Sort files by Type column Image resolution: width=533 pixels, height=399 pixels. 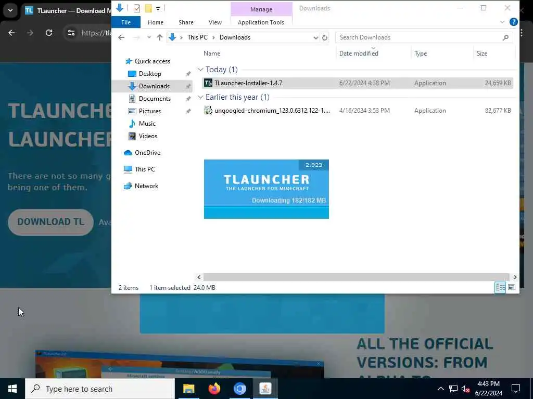click(421, 54)
